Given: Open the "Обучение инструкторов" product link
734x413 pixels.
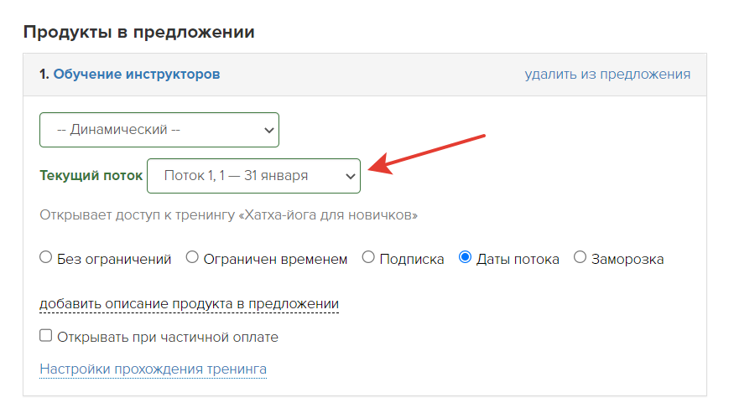Looking at the screenshot, I should tap(137, 75).
